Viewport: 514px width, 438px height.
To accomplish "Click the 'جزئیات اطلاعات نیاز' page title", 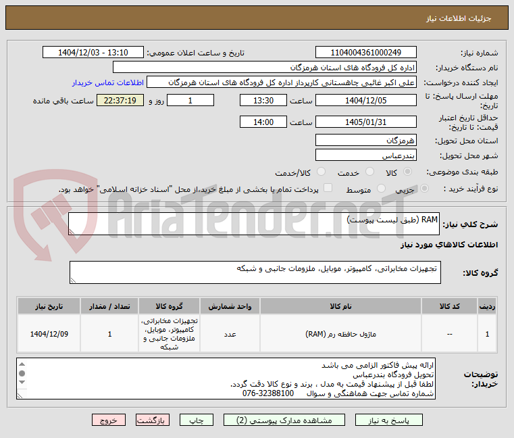I will (459, 18).
